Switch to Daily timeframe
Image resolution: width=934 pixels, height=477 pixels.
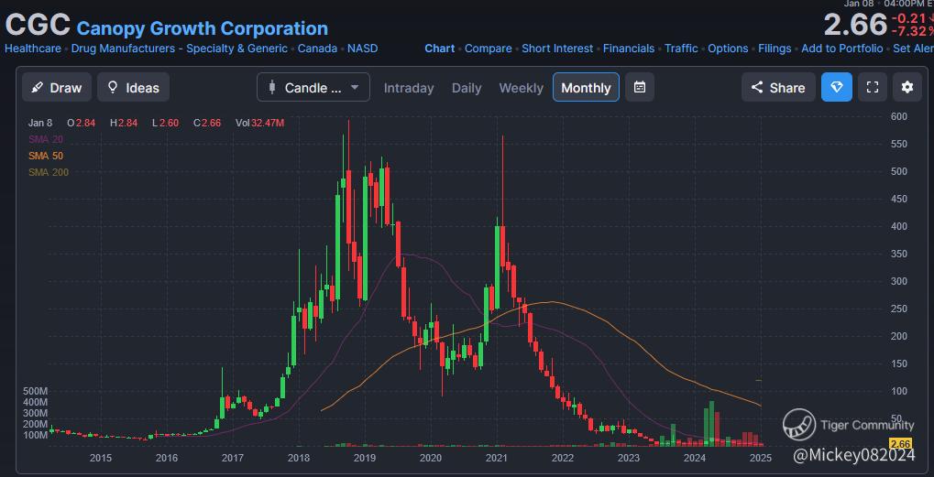[467, 88]
